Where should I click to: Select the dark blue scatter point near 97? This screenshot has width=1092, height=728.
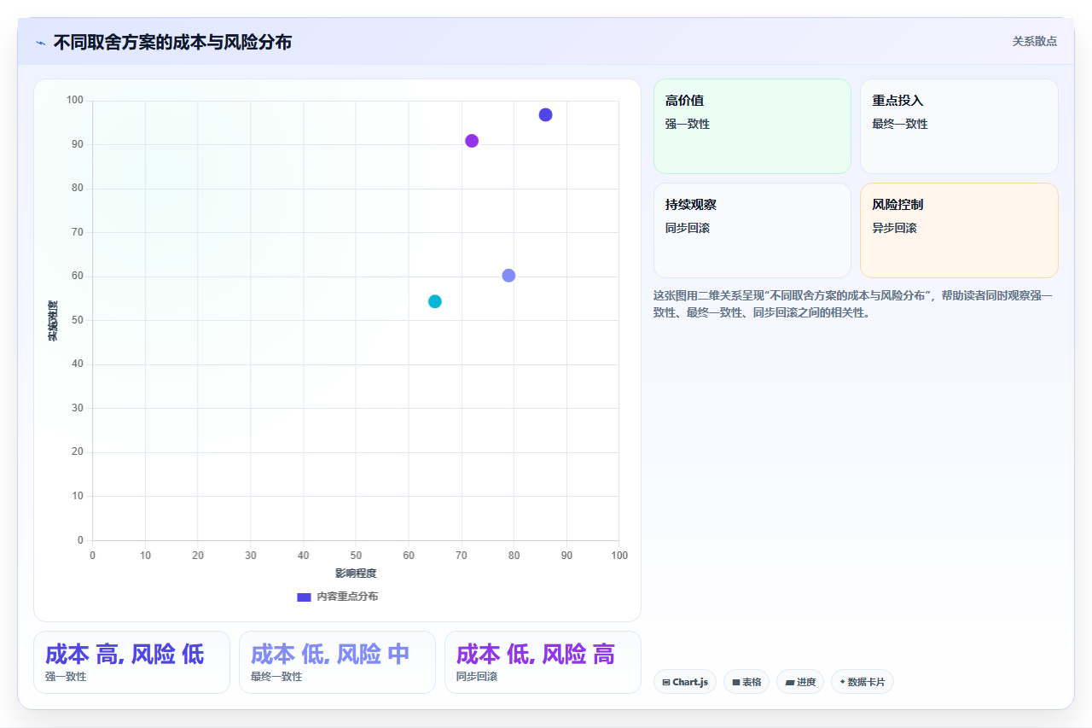pos(545,114)
